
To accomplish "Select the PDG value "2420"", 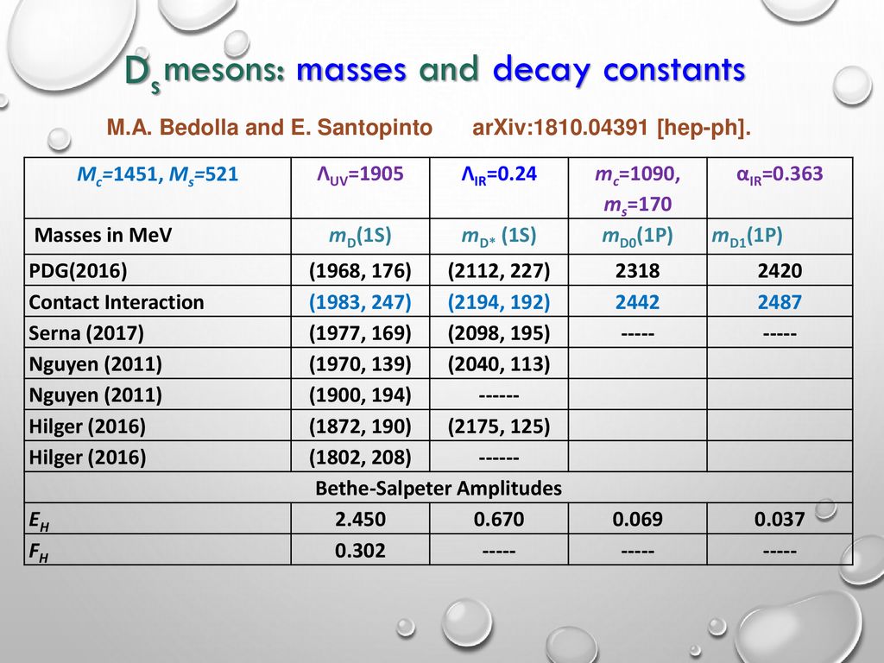I will point(780,271).
